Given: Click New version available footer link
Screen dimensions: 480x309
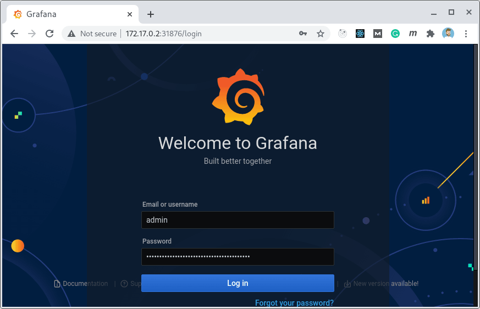Looking at the screenshot, I should (x=382, y=284).
